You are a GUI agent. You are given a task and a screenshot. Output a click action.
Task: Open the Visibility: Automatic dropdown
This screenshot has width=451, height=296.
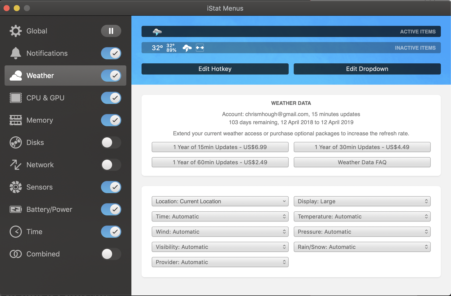[x=220, y=247]
